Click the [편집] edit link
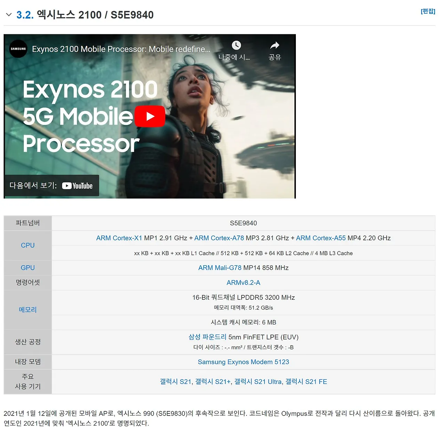 tap(428, 11)
